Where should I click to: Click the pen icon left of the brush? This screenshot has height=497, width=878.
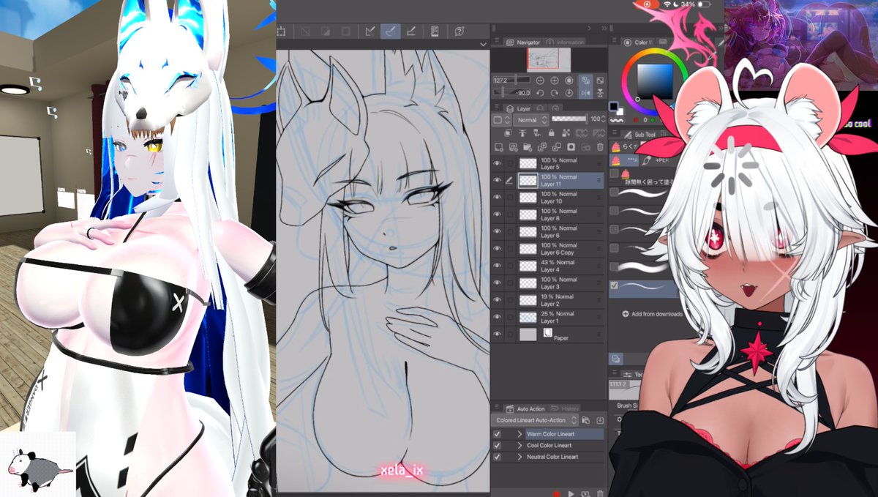tap(370, 31)
